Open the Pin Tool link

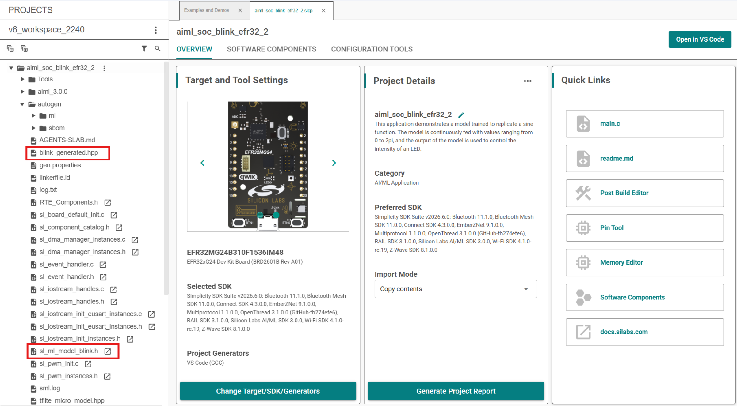pos(645,228)
